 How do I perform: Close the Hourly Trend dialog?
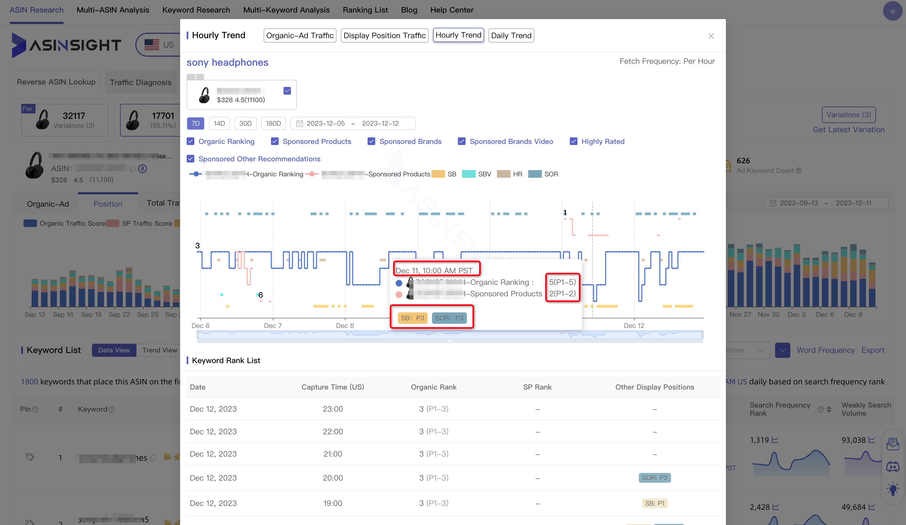click(x=711, y=36)
